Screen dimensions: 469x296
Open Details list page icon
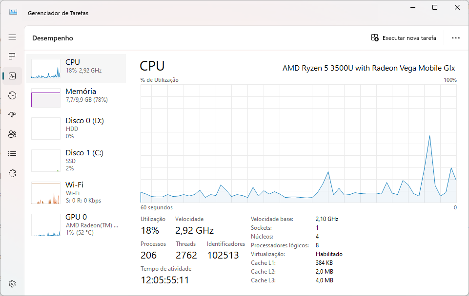[x=12, y=154]
